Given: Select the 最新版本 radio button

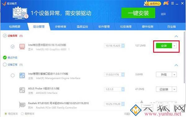Looking at the screenshot, I should [x=22, y=114].
